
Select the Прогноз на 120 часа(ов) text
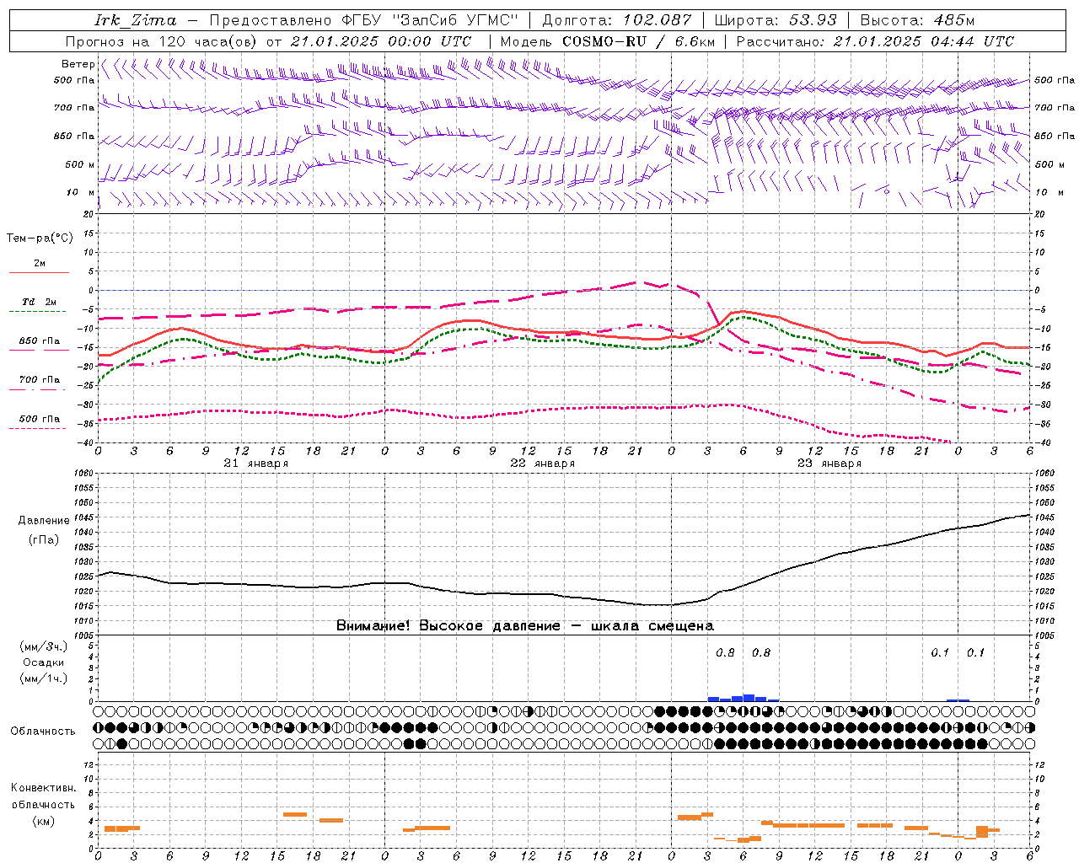162,41
